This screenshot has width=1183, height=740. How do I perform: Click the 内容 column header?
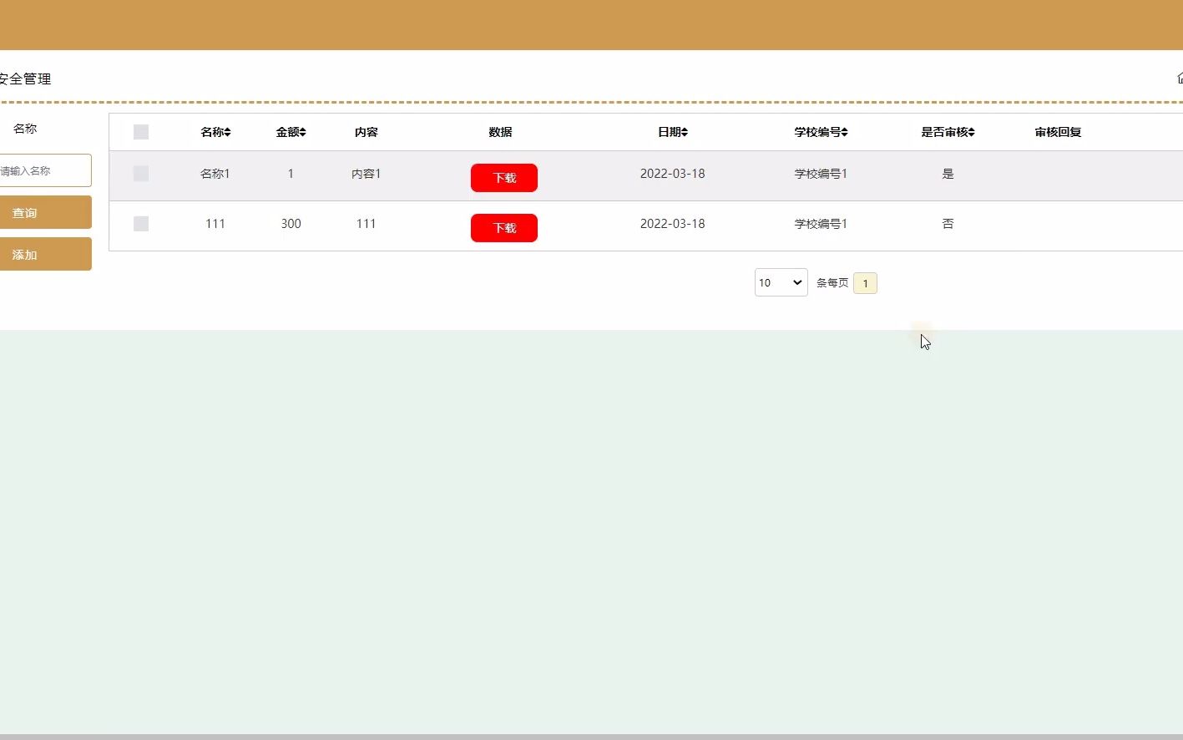pyautogui.click(x=366, y=132)
